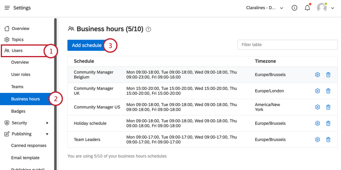Click the Add schedule button

[87, 45]
